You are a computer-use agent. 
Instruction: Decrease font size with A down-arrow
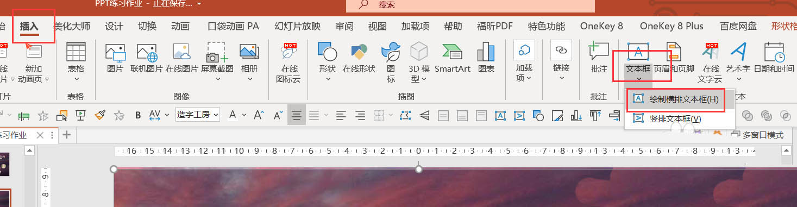click(278, 115)
